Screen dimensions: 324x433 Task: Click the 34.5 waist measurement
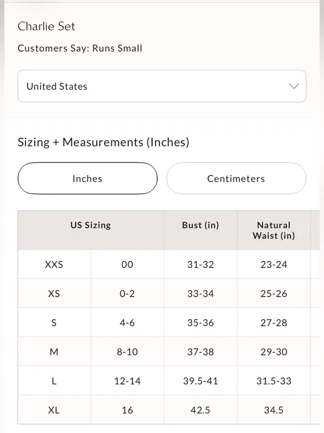(274, 410)
